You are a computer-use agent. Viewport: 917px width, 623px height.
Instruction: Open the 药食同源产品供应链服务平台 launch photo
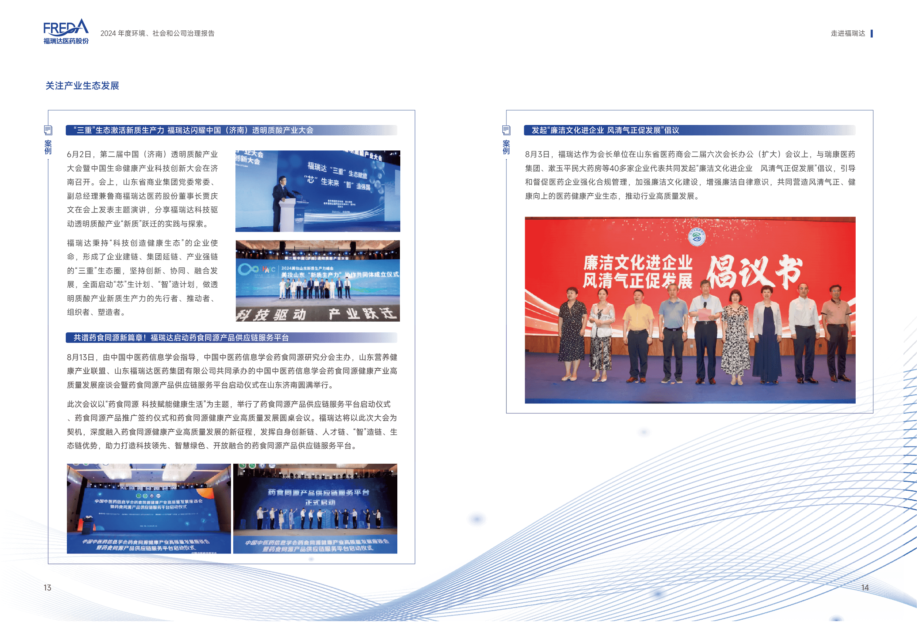click(x=315, y=508)
